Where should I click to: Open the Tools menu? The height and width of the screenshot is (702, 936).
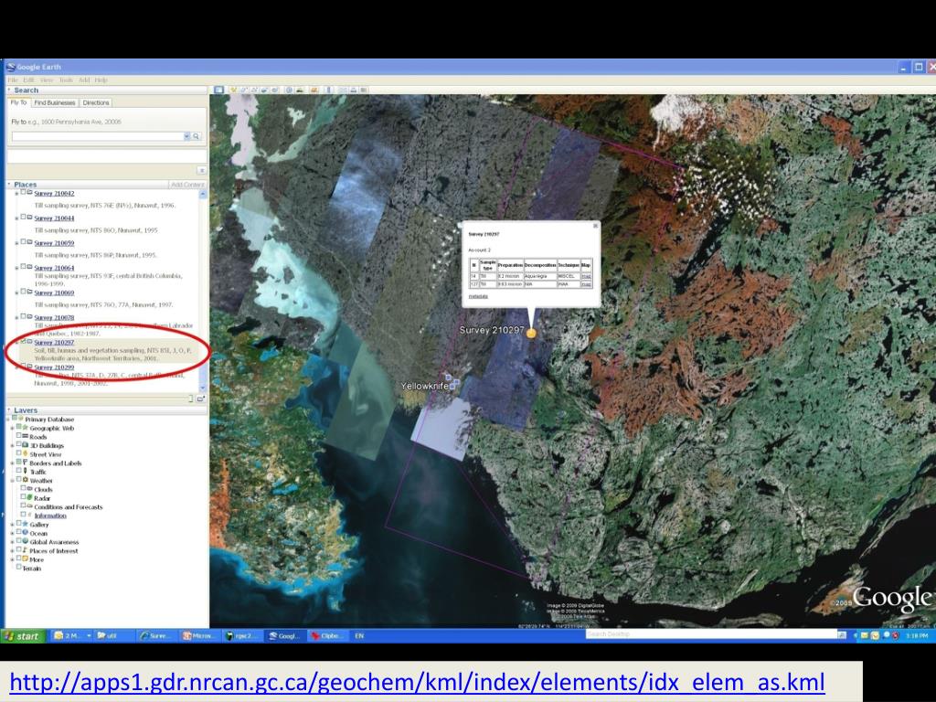[x=66, y=80]
